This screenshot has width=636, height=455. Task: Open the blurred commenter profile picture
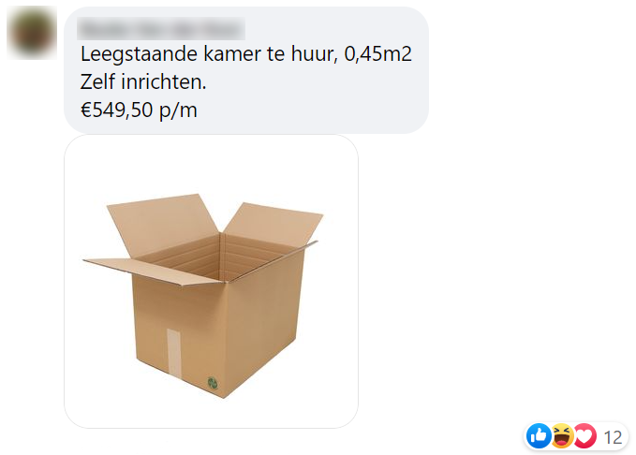tap(32, 33)
